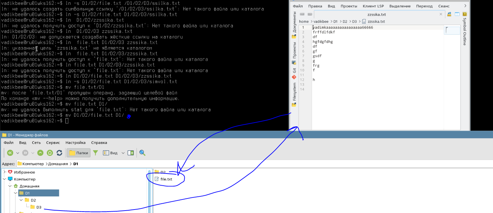Open Проекты menu in Kate editor
This screenshot has width=493, height=213.
349,6
